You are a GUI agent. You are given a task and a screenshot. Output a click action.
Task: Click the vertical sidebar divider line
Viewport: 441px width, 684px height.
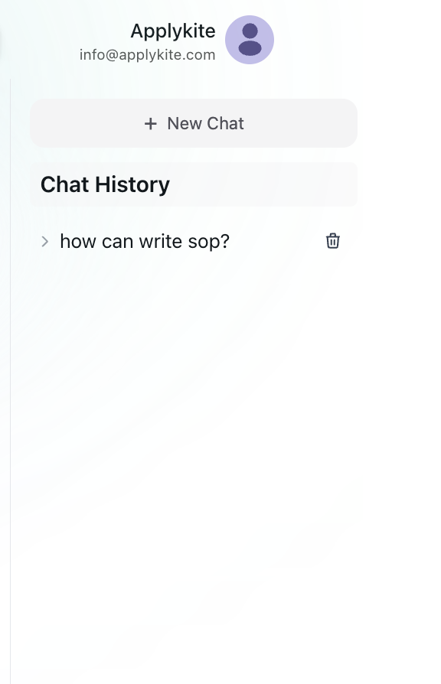coord(11,381)
